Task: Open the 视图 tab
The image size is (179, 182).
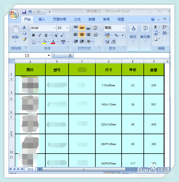Action: pos(121,19)
